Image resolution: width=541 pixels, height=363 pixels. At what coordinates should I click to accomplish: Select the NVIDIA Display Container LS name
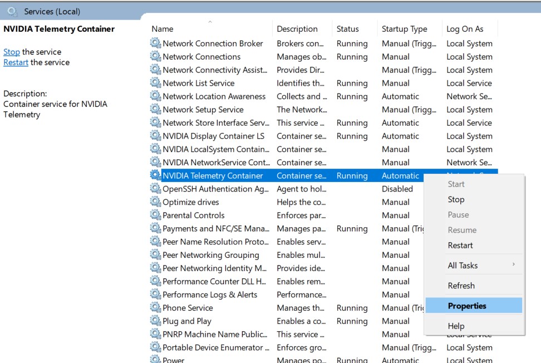tap(214, 136)
